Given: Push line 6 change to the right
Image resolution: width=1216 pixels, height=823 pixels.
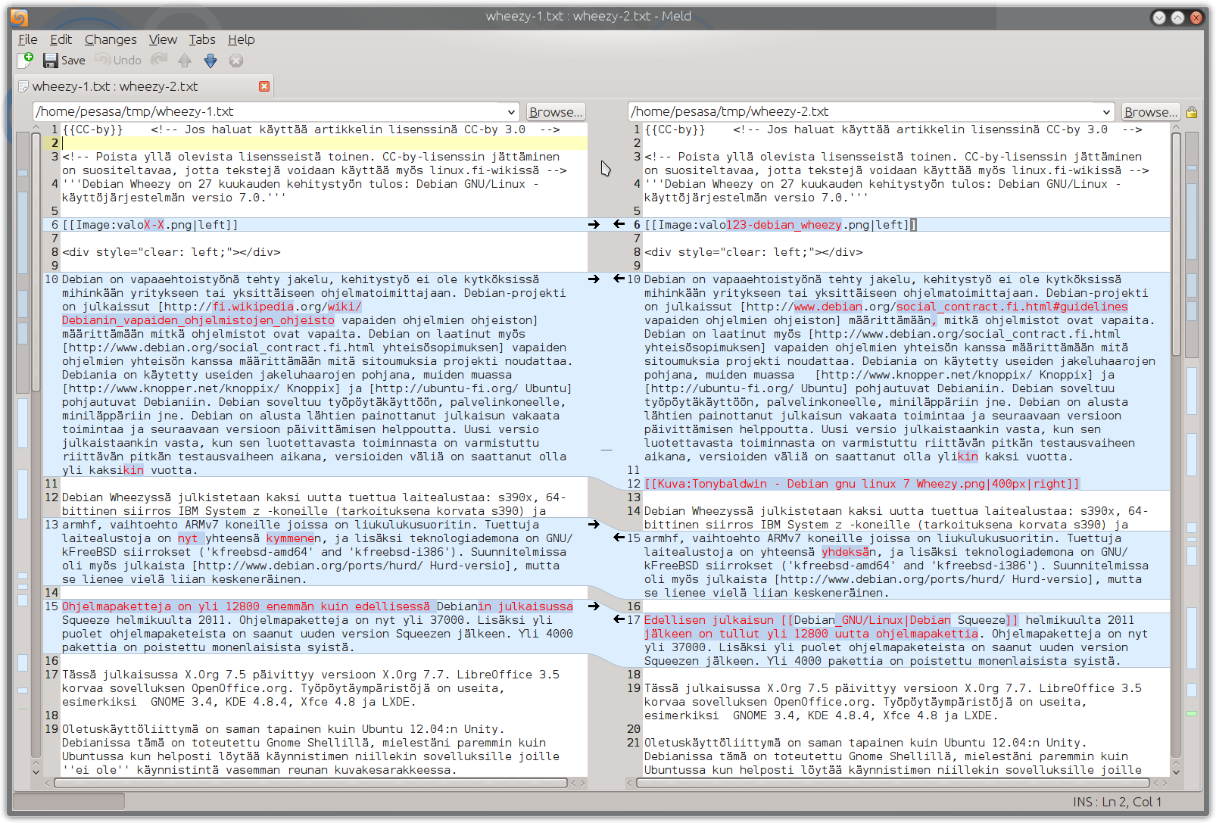Looking at the screenshot, I should click(594, 224).
